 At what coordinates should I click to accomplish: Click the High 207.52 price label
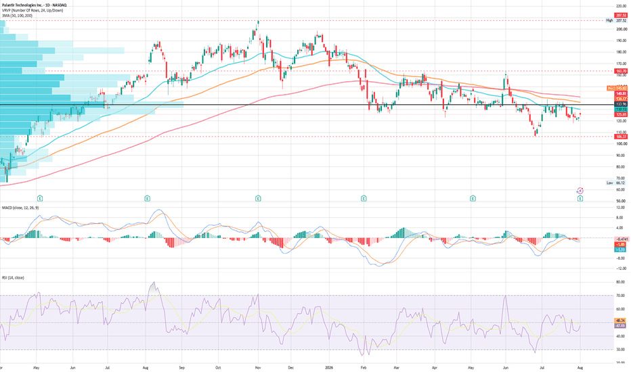point(616,20)
